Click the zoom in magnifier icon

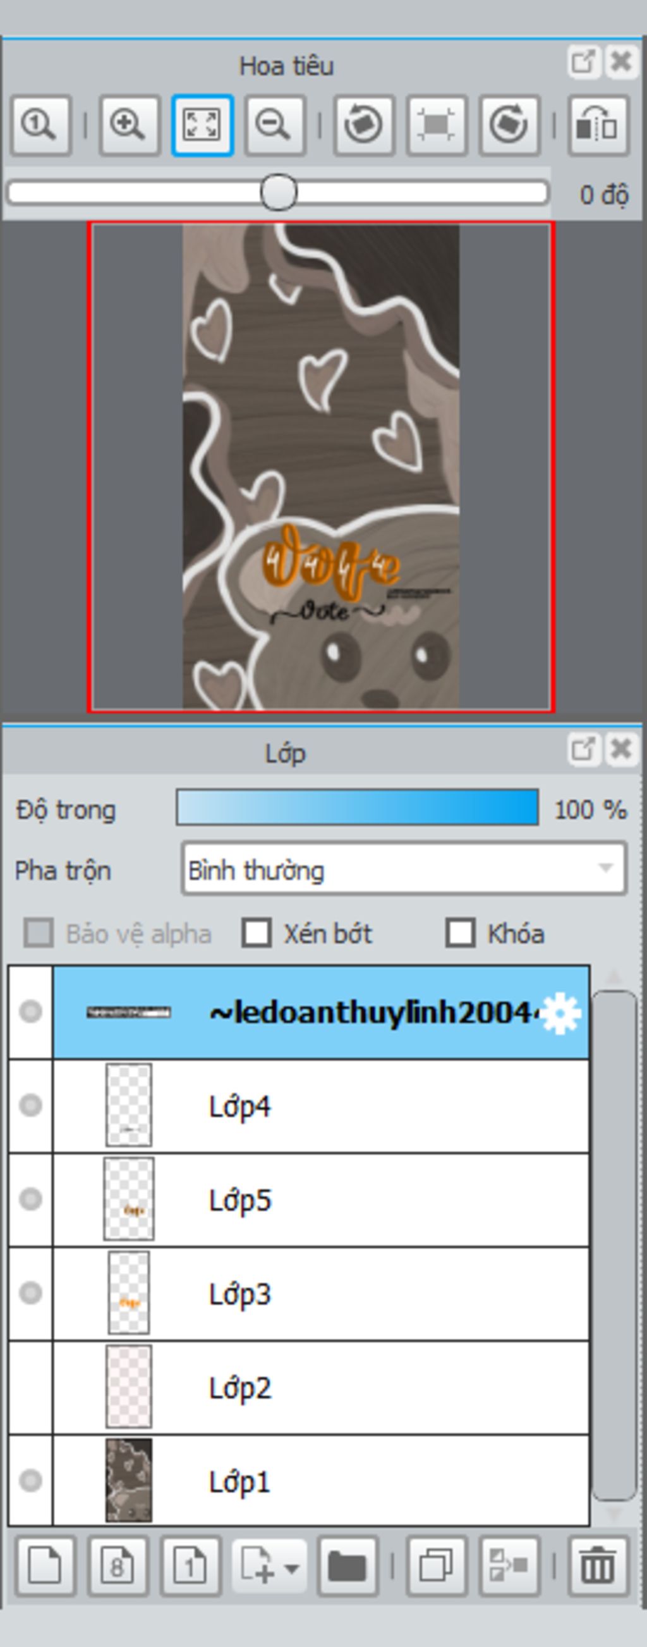tap(128, 125)
